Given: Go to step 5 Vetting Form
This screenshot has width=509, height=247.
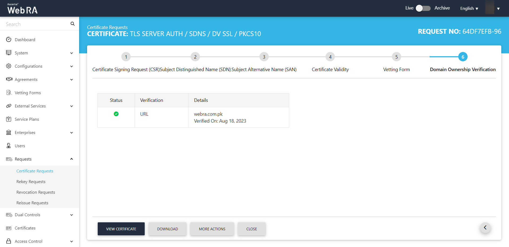Looking at the screenshot, I should (x=396, y=57).
